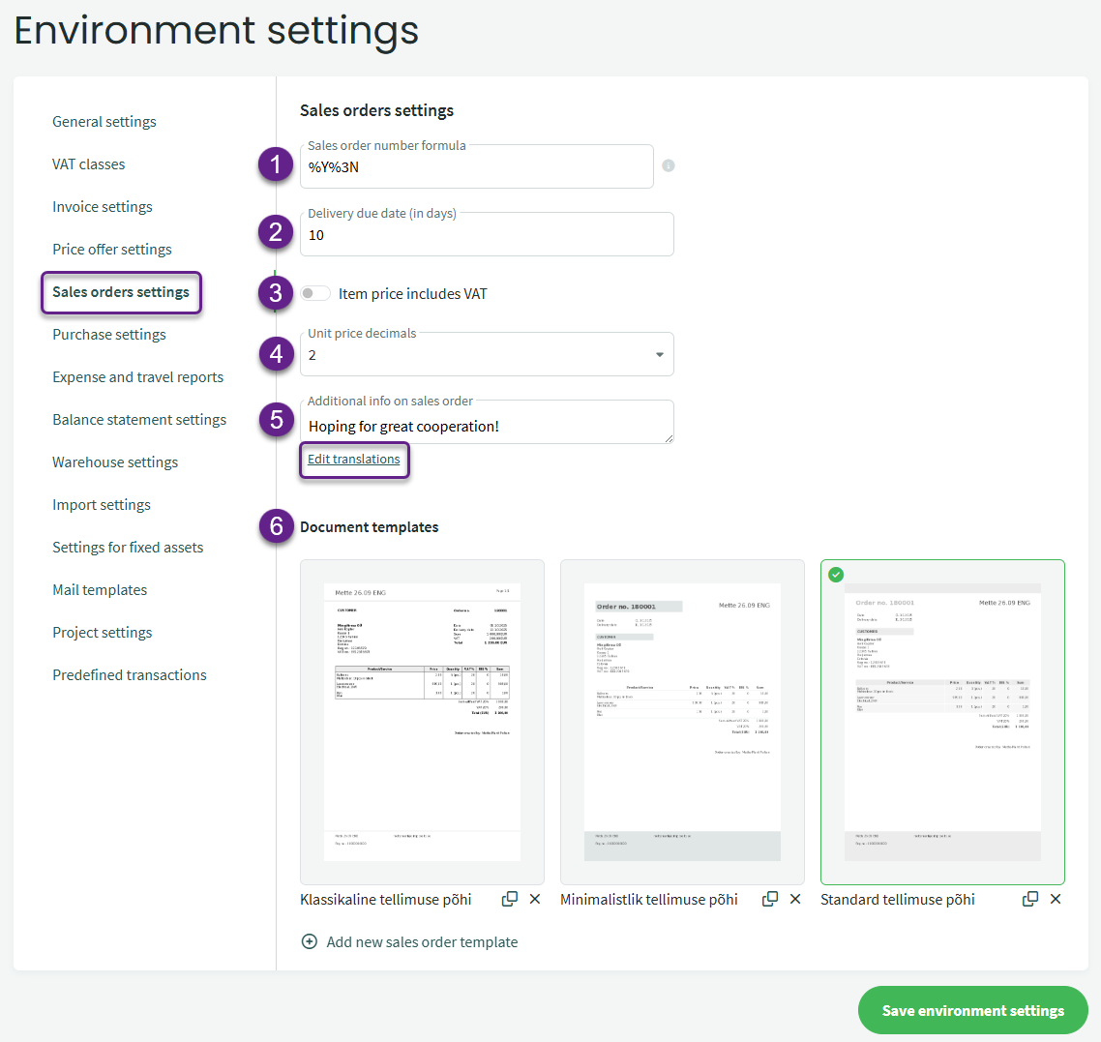Copy the Standard tellimuse põhi template

tap(1030, 899)
